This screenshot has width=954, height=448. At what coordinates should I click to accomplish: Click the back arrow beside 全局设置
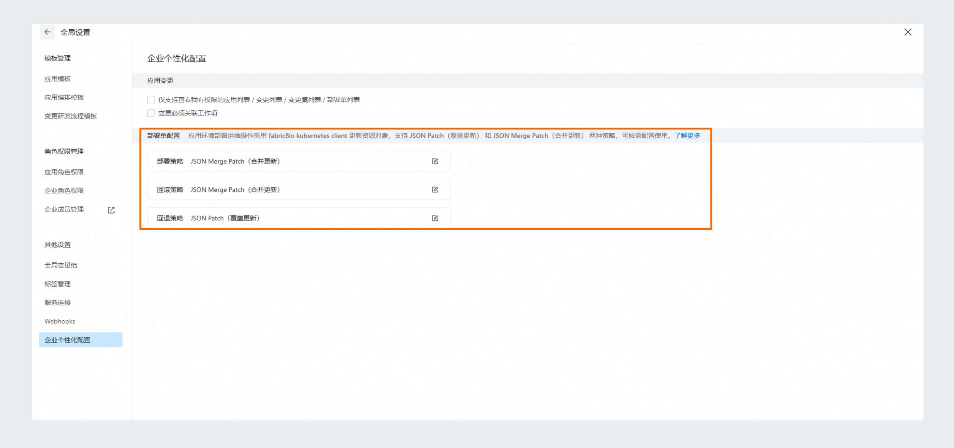[47, 32]
